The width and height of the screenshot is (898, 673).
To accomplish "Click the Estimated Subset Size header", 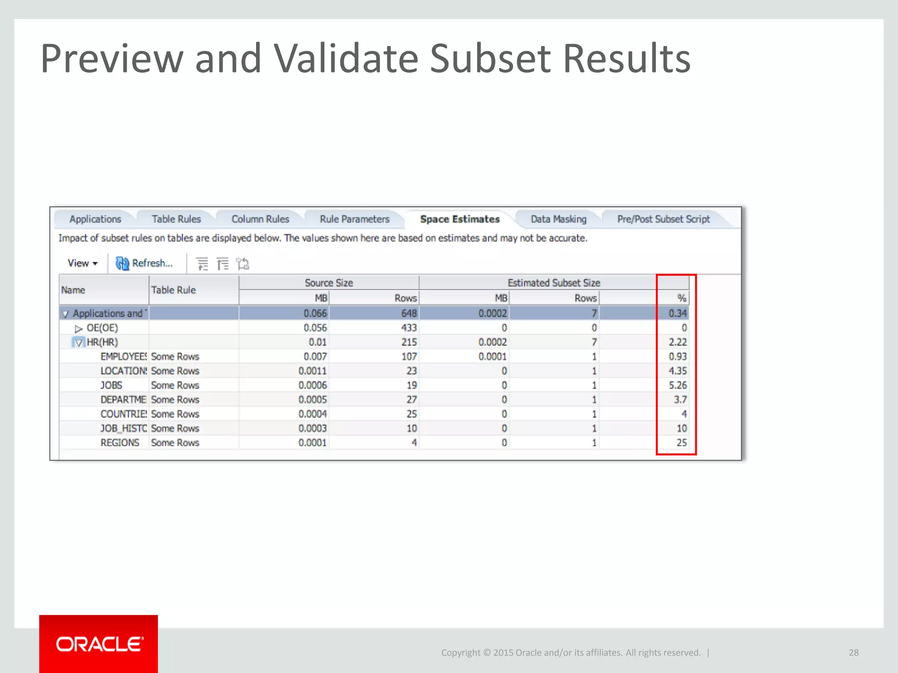I will click(554, 283).
